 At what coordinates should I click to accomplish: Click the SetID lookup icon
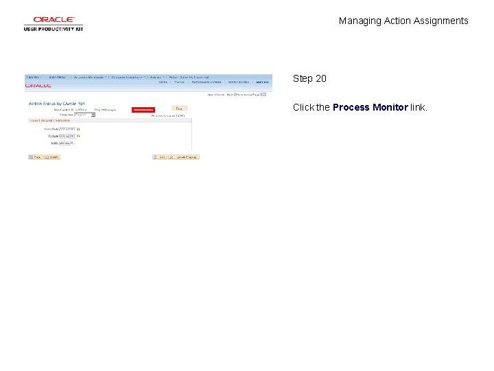click(x=73, y=143)
